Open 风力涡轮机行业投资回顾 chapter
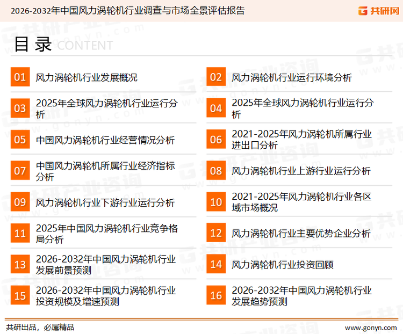The image size is (403, 334). [x=283, y=264]
